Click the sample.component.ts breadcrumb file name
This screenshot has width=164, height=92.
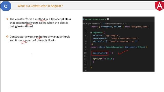point(115,24)
